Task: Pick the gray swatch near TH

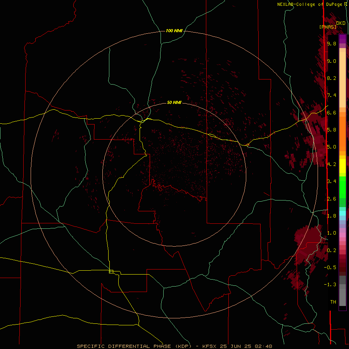Action: (342, 297)
